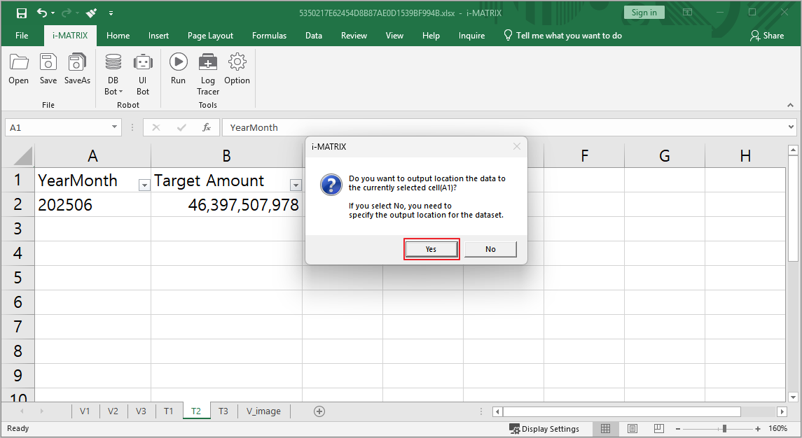Expand the YearMonth column filter dropdown
This screenshot has height=438, width=802.
(x=144, y=185)
